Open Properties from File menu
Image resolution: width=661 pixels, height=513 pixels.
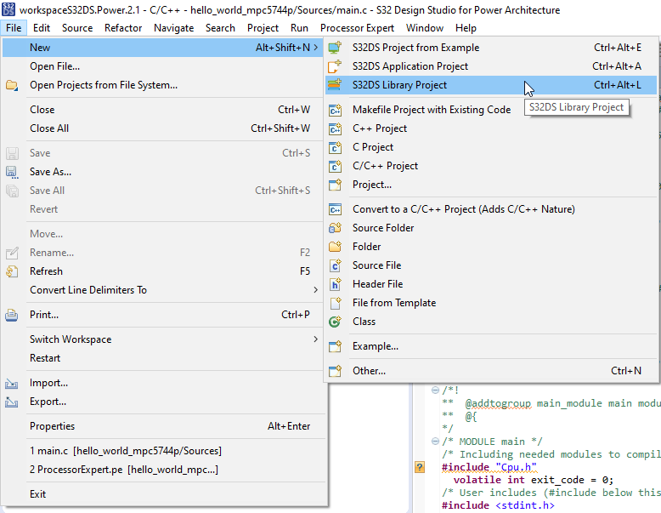tap(164, 426)
